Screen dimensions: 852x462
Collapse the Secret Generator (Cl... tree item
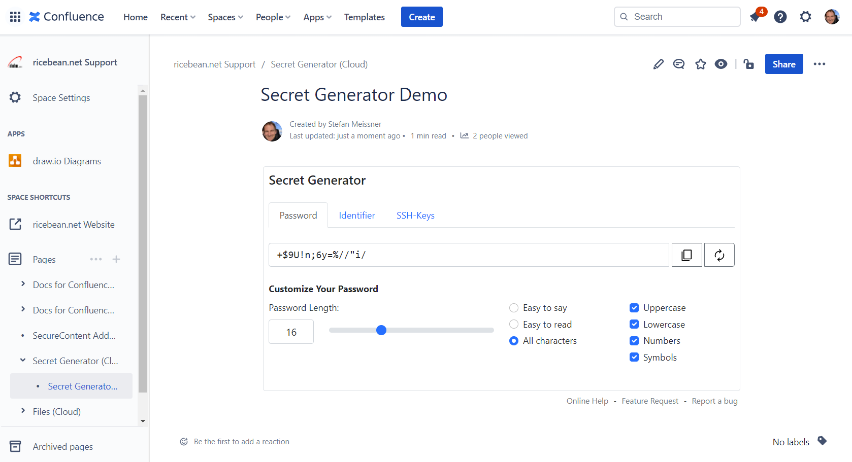pyautogui.click(x=23, y=360)
